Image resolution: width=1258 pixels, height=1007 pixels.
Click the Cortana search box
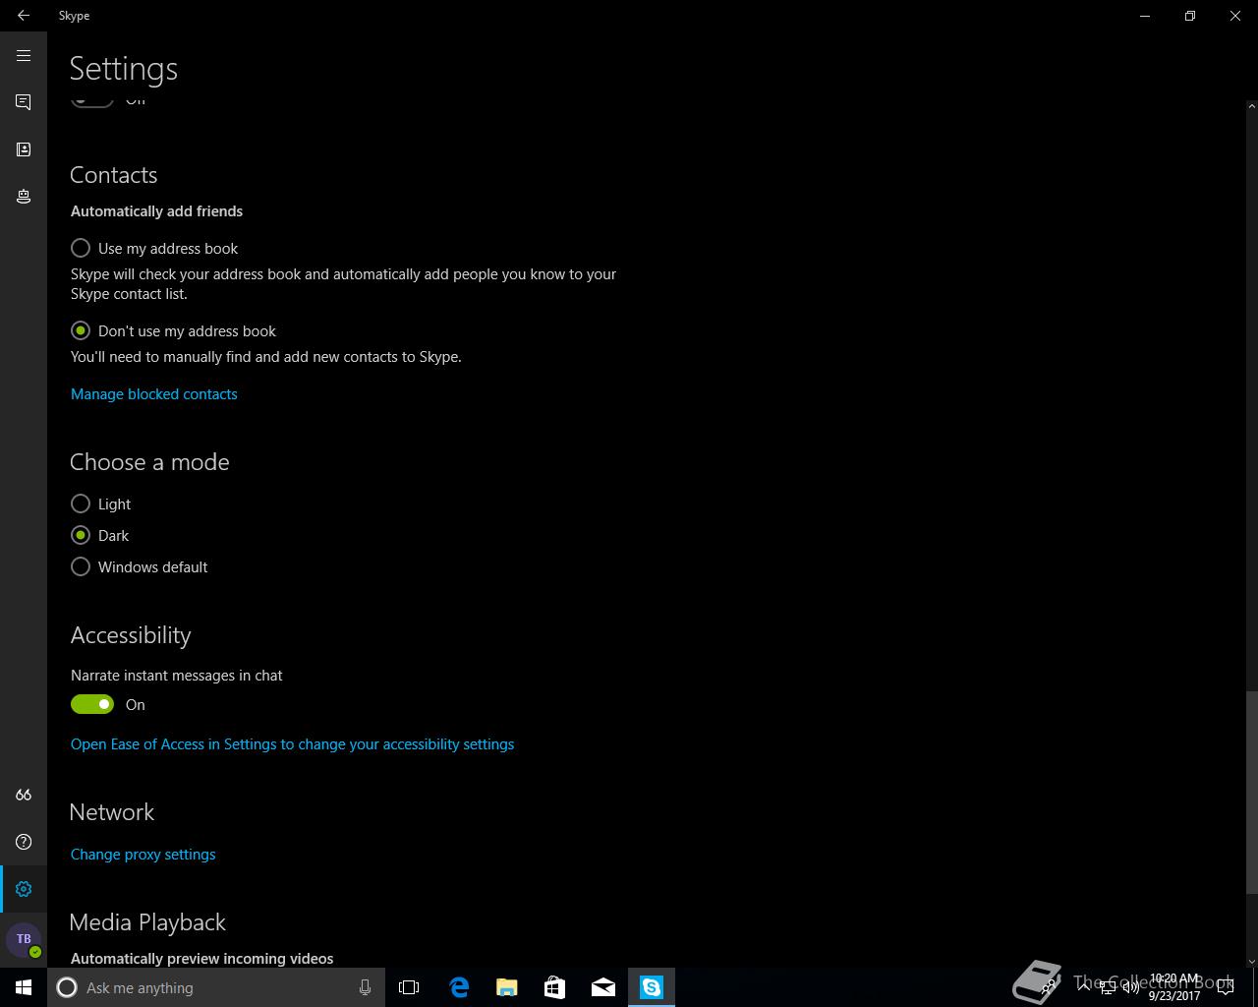point(216,987)
